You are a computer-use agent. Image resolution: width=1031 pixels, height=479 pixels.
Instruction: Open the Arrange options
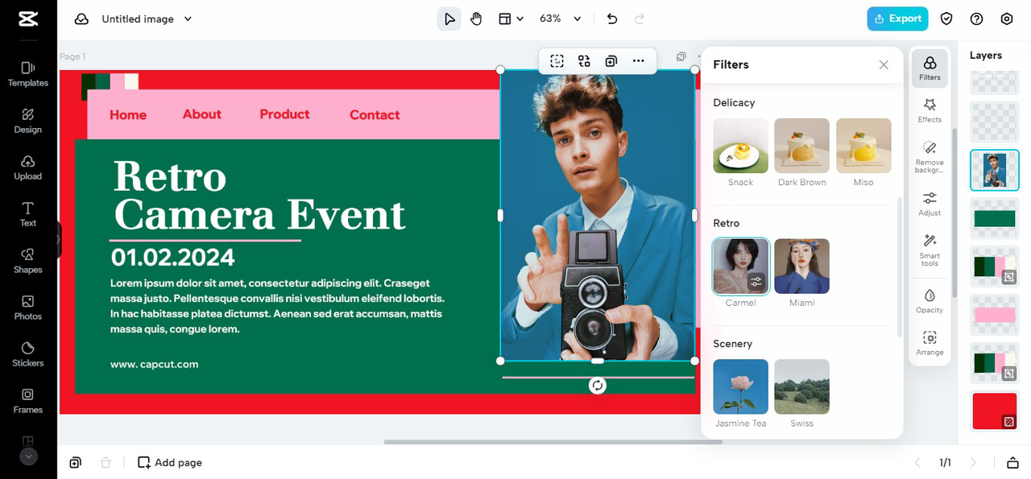click(930, 344)
